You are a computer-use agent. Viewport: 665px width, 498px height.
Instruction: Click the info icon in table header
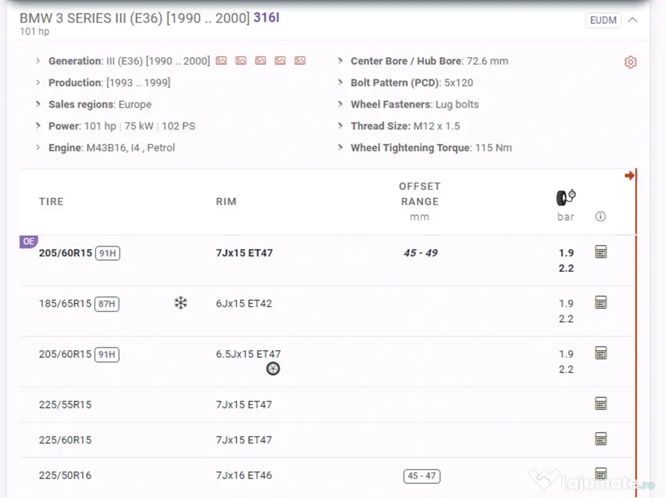coord(600,217)
